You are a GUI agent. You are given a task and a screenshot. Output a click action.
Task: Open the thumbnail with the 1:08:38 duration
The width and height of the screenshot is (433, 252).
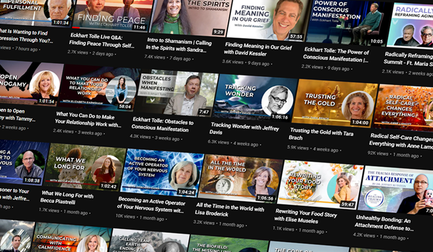pyautogui.click(x=25, y=163)
